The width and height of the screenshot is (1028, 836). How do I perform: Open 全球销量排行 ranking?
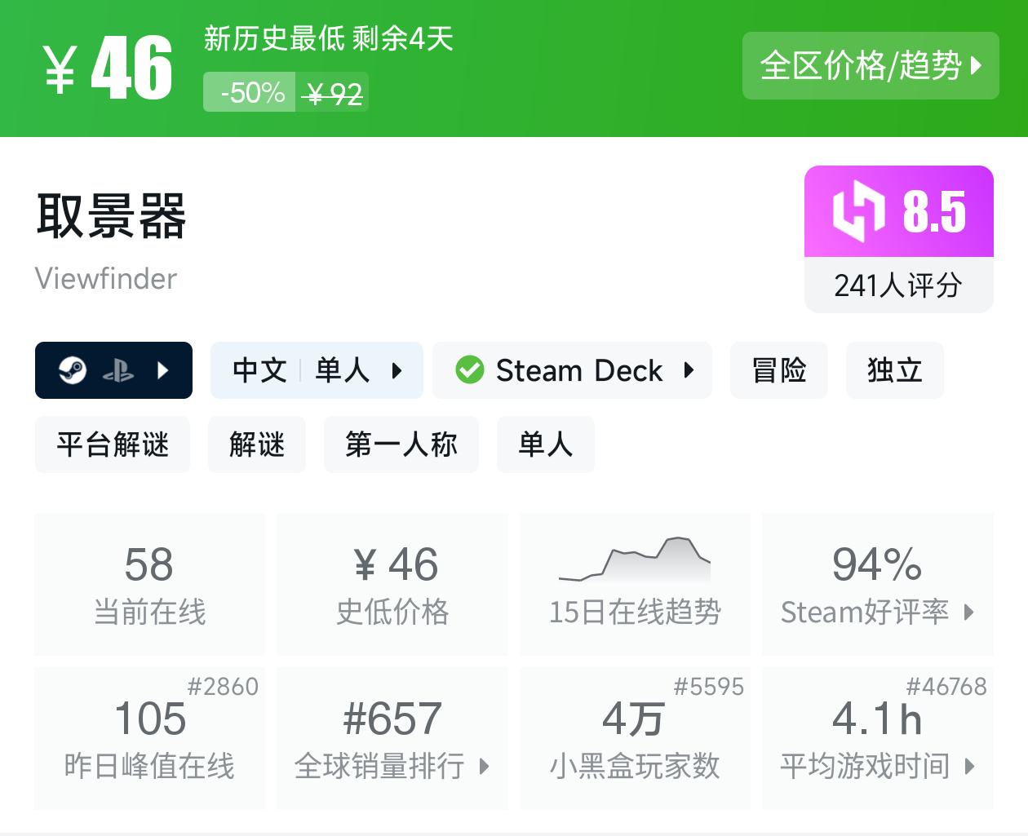coord(392,766)
